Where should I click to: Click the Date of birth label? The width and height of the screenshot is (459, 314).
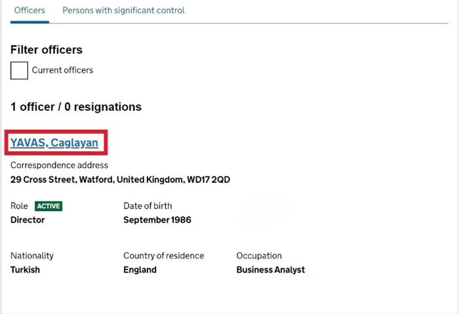(x=148, y=206)
